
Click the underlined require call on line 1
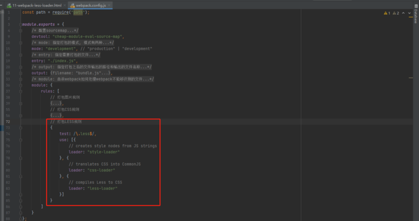[60, 13]
